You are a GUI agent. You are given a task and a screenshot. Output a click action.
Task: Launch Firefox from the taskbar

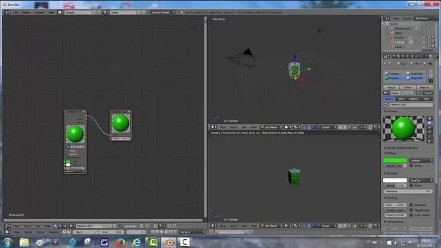[x=121, y=242]
